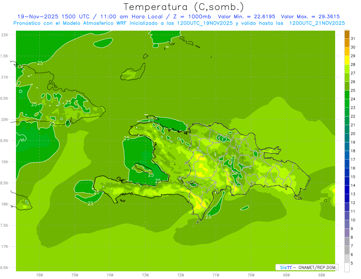Click the '71W' longitude label

216,275
